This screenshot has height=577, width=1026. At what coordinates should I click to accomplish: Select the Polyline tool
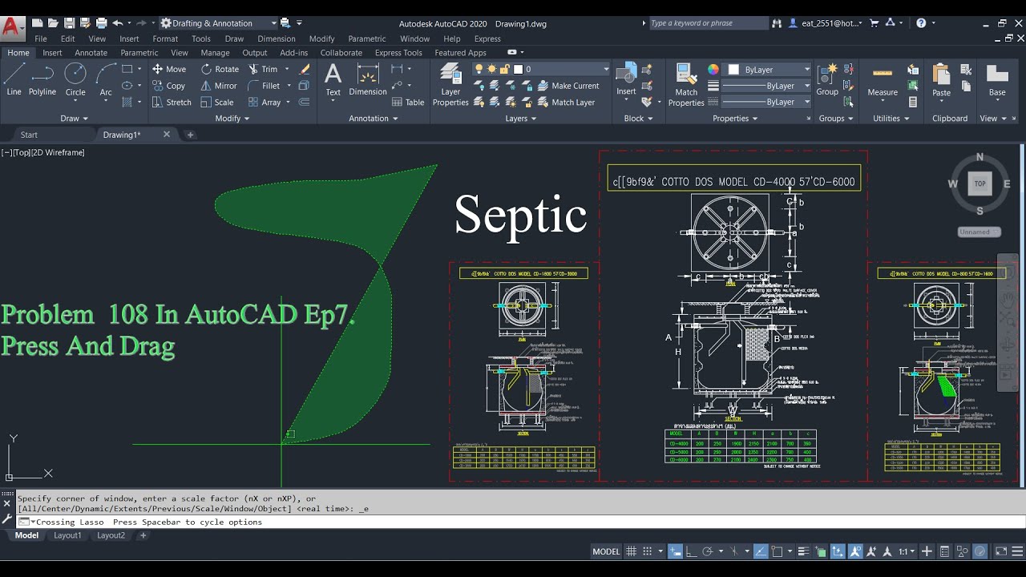pos(42,79)
